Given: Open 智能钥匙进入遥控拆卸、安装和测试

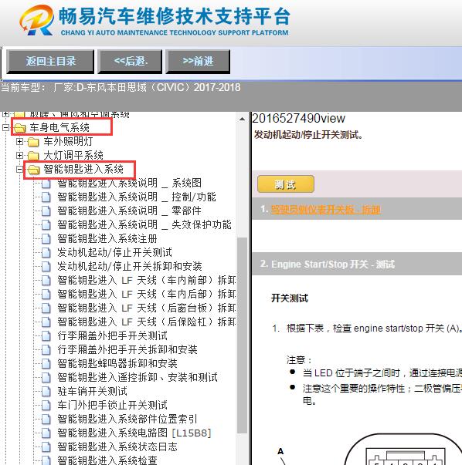Looking at the screenshot, I should coord(138,378).
